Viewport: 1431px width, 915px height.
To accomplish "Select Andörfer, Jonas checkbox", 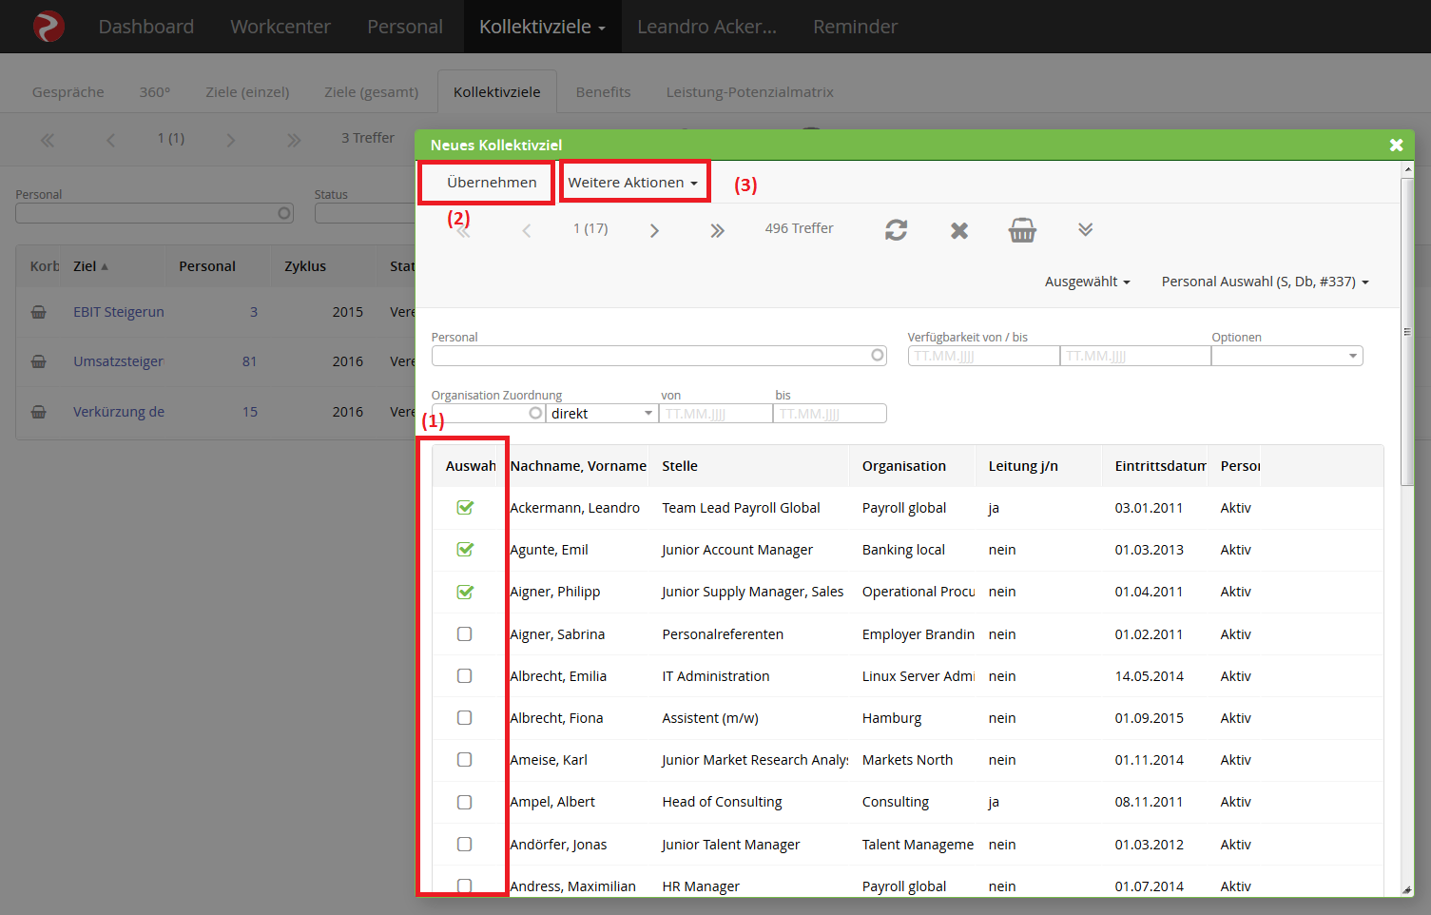I will point(464,844).
